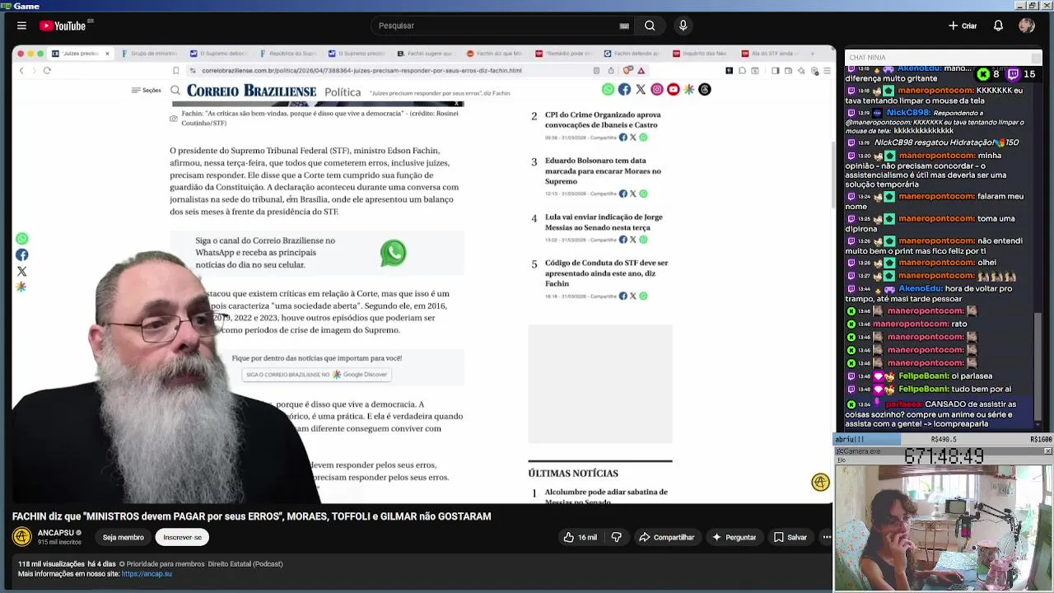In the video, click the bookmark icon by URL

[x=175, y=71]
